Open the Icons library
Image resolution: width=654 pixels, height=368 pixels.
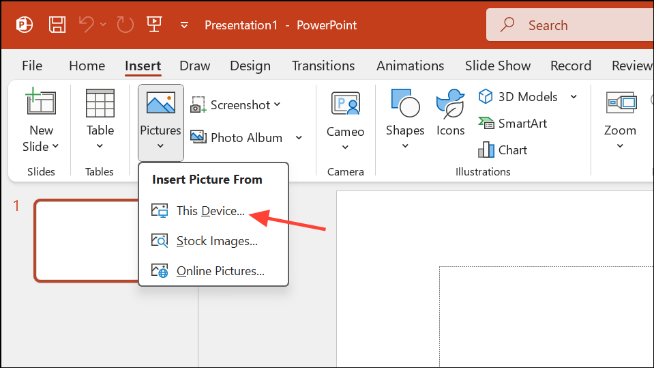click(450, 113)
